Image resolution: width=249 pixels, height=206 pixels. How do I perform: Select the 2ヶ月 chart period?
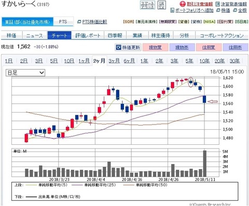tap(99, 61)
